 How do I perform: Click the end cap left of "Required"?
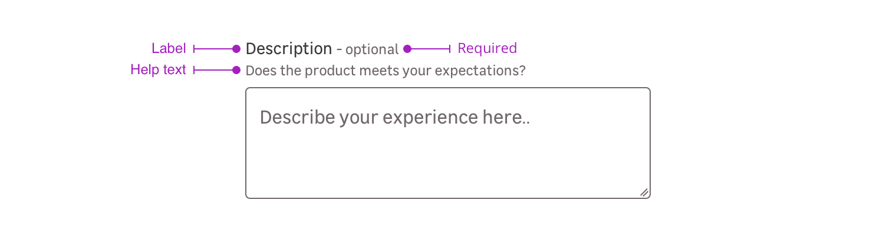point(450,49)
